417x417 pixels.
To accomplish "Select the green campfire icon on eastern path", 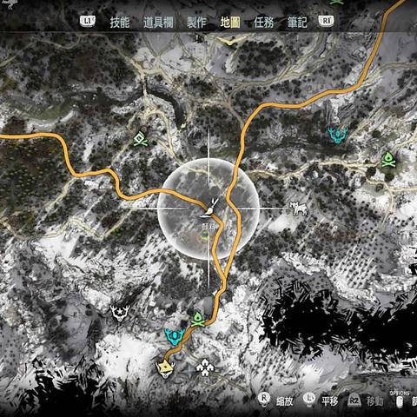I will [x=388, y=160].
